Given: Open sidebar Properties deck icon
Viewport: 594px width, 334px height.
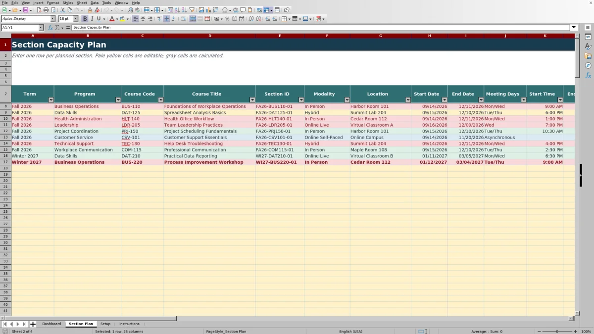Looking at the screenshot, I should tap(588, 37).
